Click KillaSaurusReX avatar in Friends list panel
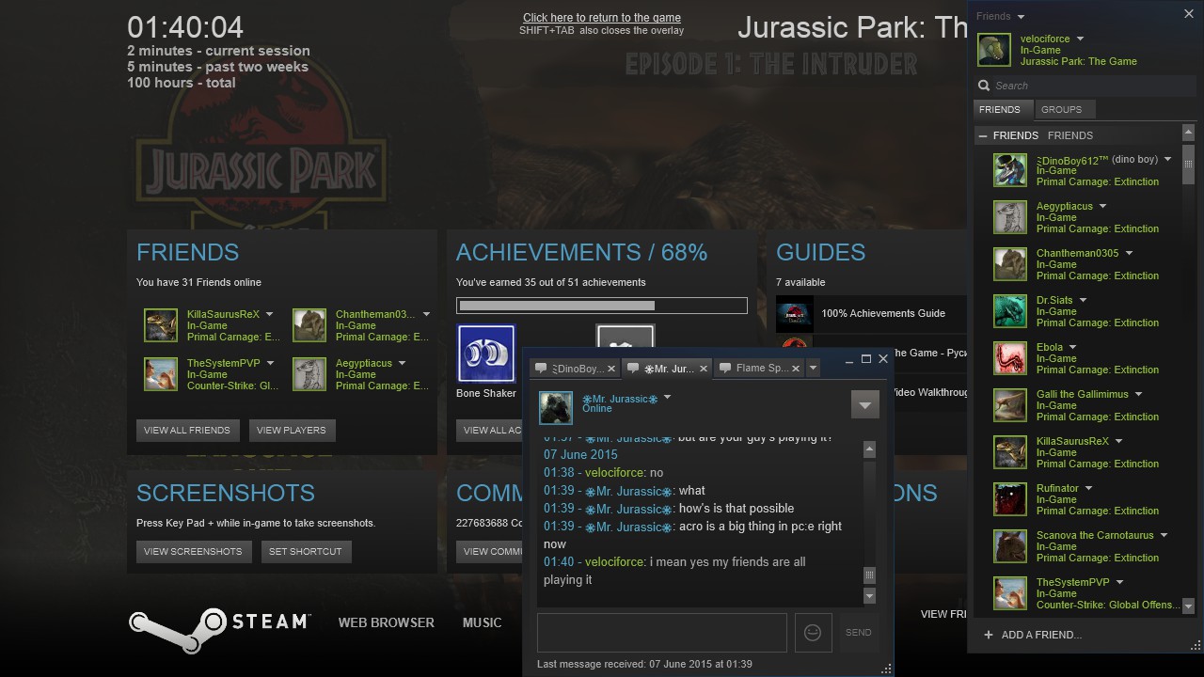 tap(1010, 452)
